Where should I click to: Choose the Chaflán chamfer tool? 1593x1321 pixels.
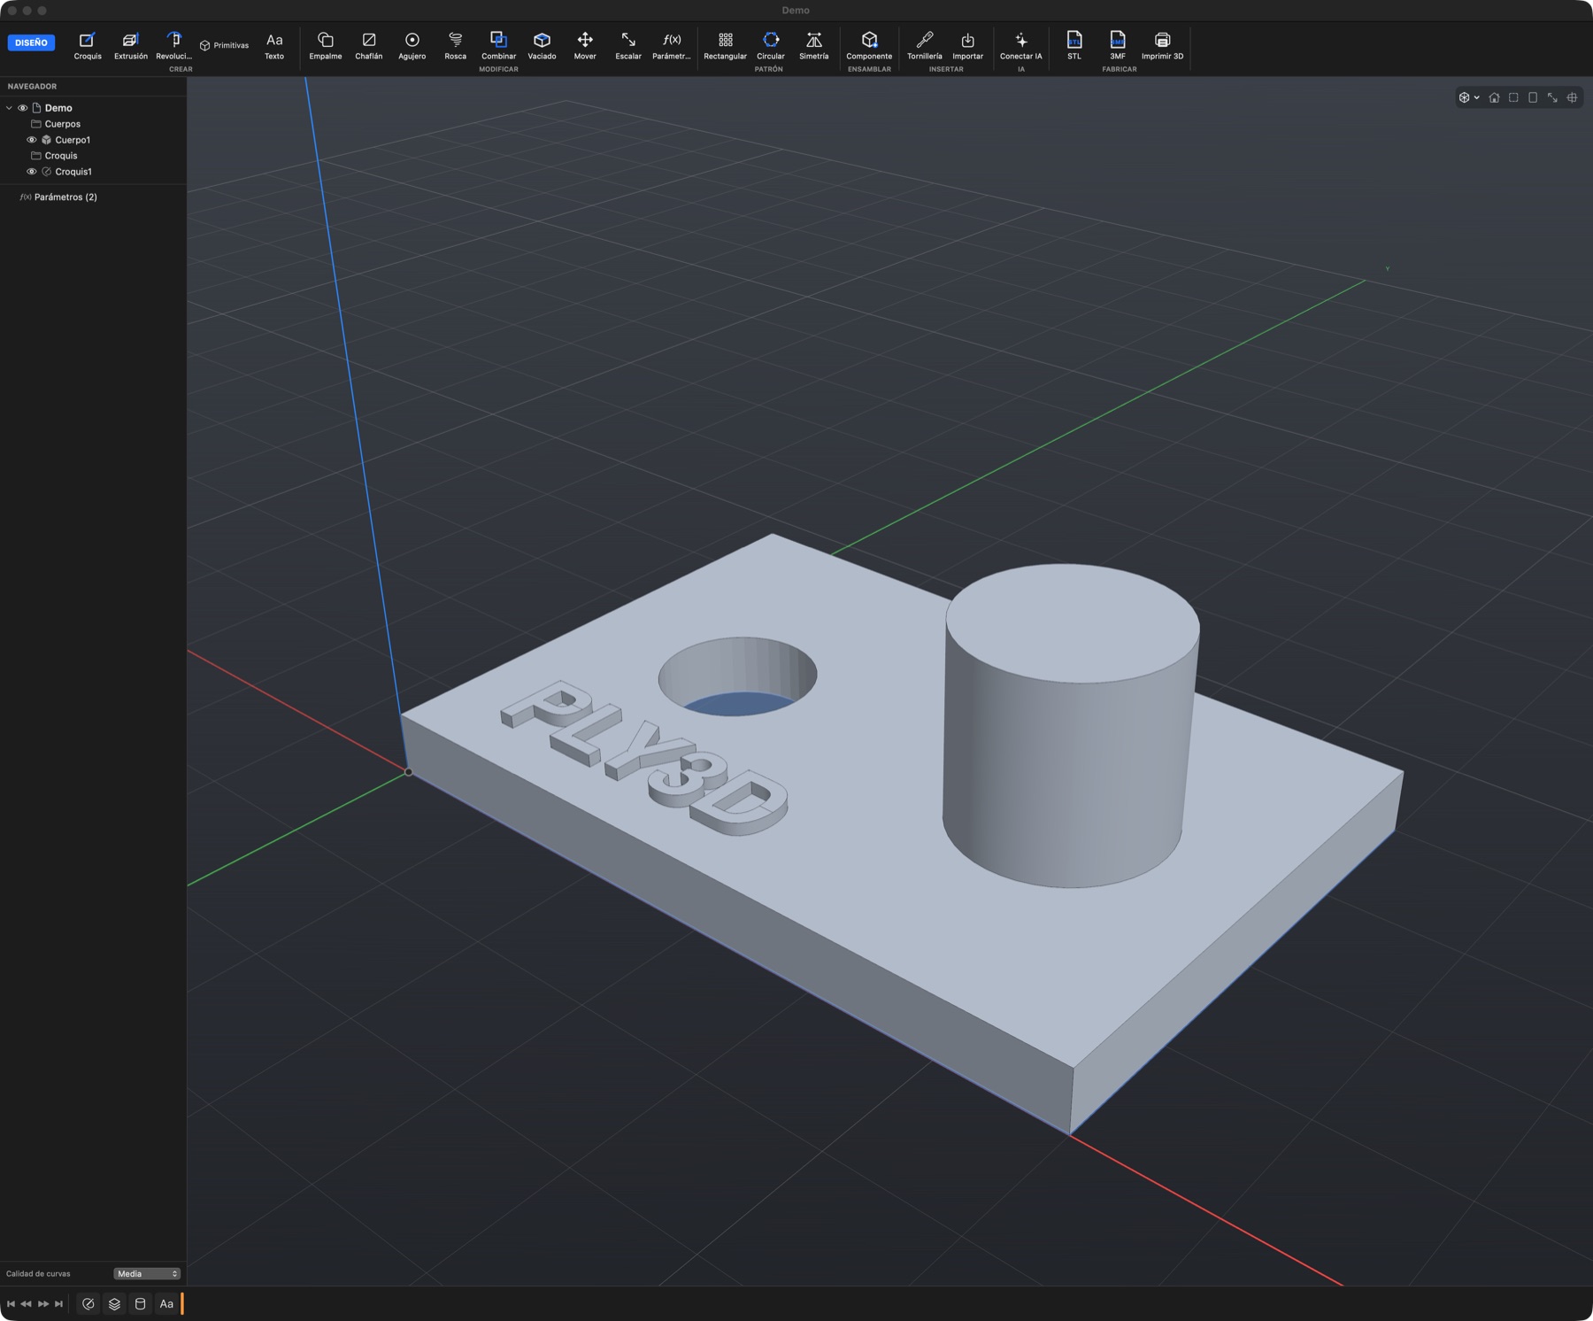click(x=368, y=46)
